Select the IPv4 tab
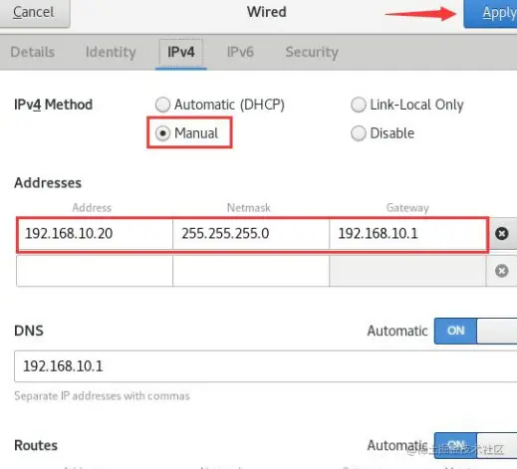 click(181, 52)
